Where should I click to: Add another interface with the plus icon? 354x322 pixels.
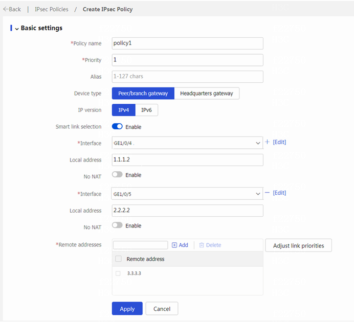tap(268, 142)
